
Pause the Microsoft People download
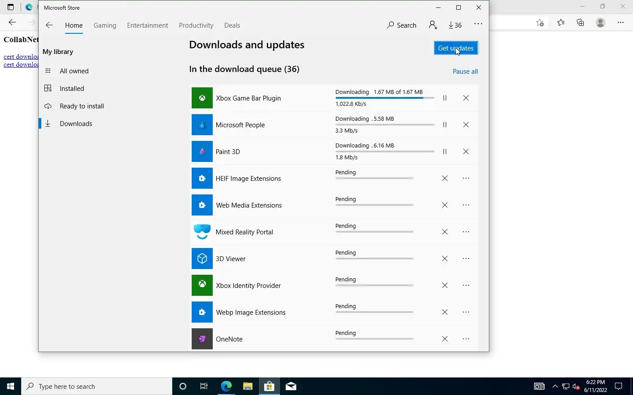445,125
